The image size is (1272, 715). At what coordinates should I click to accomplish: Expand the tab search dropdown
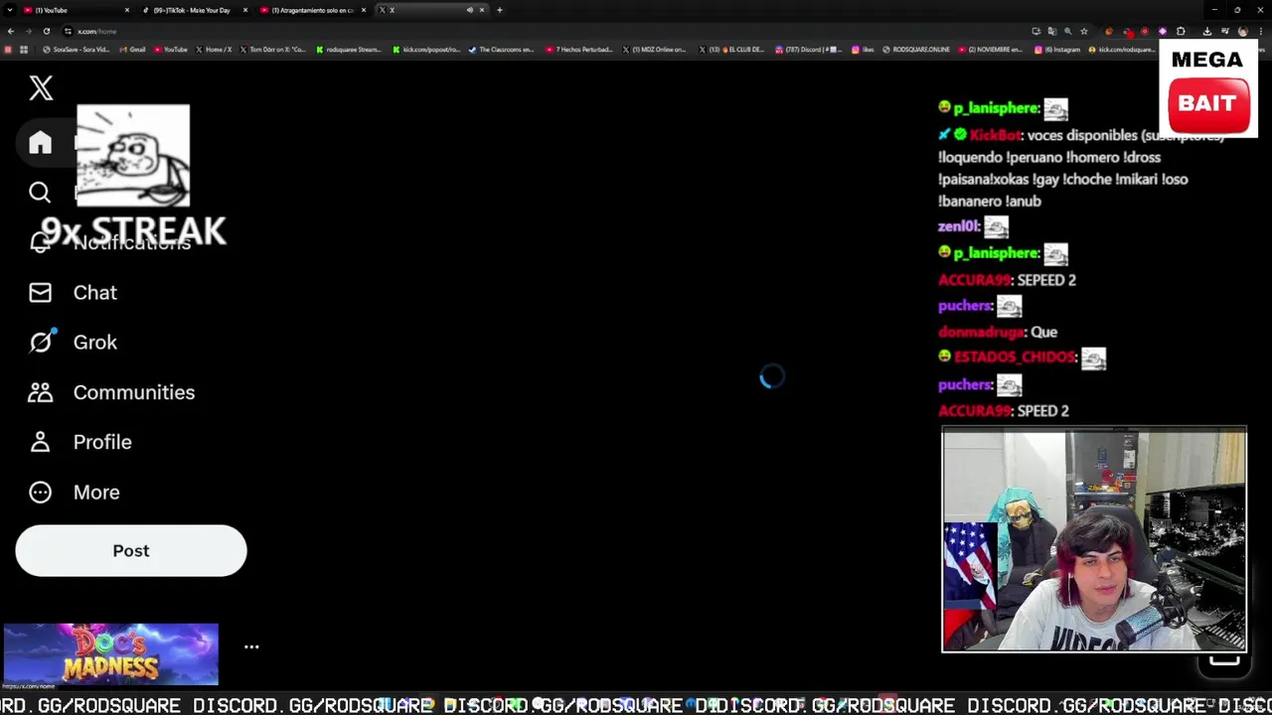click(9, 10)
